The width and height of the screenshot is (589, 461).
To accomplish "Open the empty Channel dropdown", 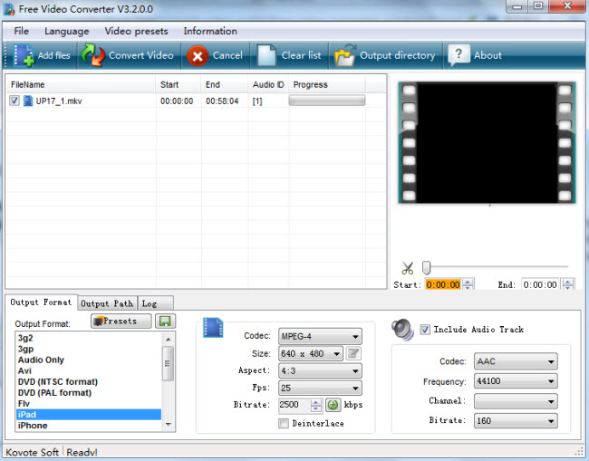I will [516, 401].
